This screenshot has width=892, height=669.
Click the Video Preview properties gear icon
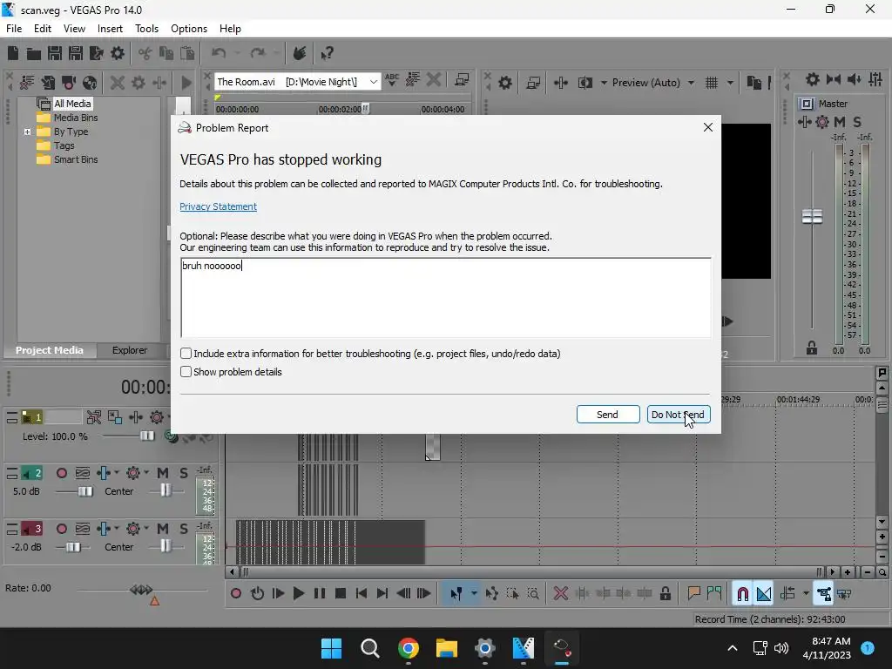pyautogui.click(x=505, y=83)
